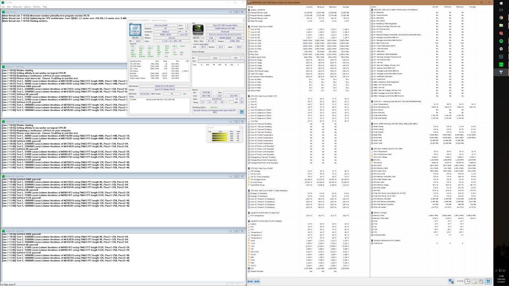Expand the Memory Modules dropdown
The height and width of the screenshot is (286, 509).
click(x=218, y=54)
